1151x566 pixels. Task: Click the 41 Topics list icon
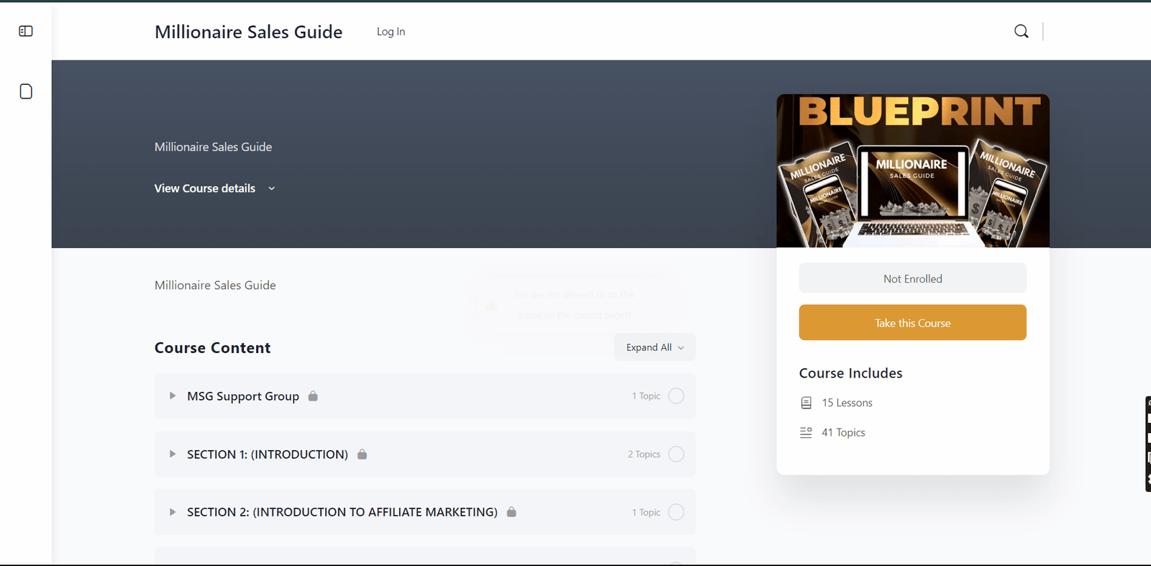click(806, 432)
